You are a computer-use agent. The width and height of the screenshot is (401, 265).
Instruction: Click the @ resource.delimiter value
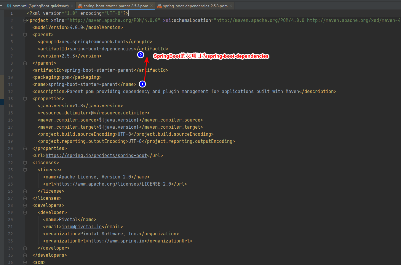(92, 113)
